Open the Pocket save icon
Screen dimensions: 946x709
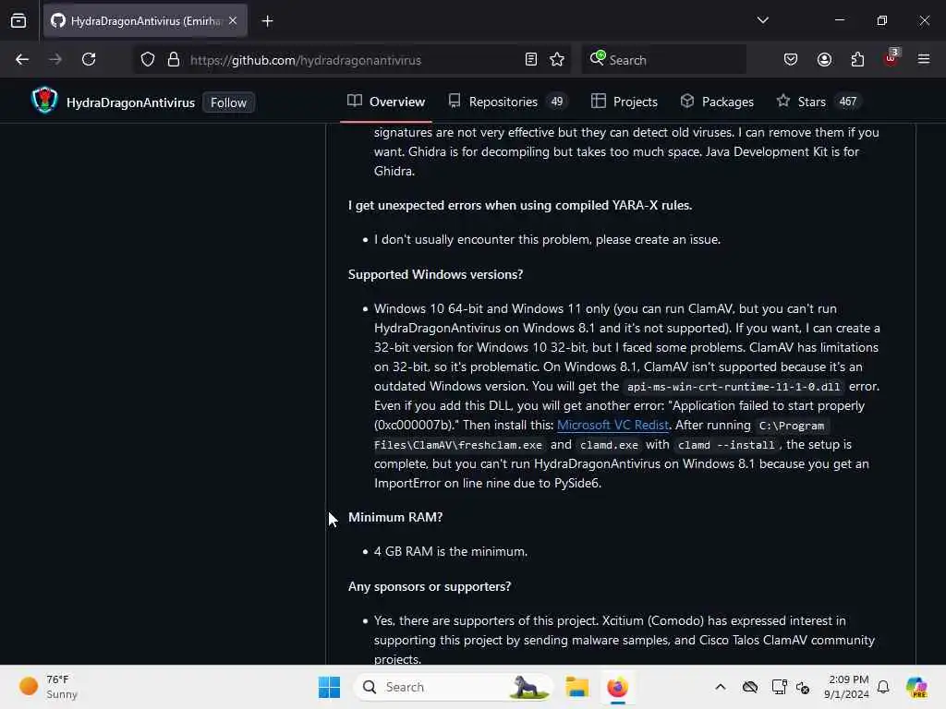791,59
